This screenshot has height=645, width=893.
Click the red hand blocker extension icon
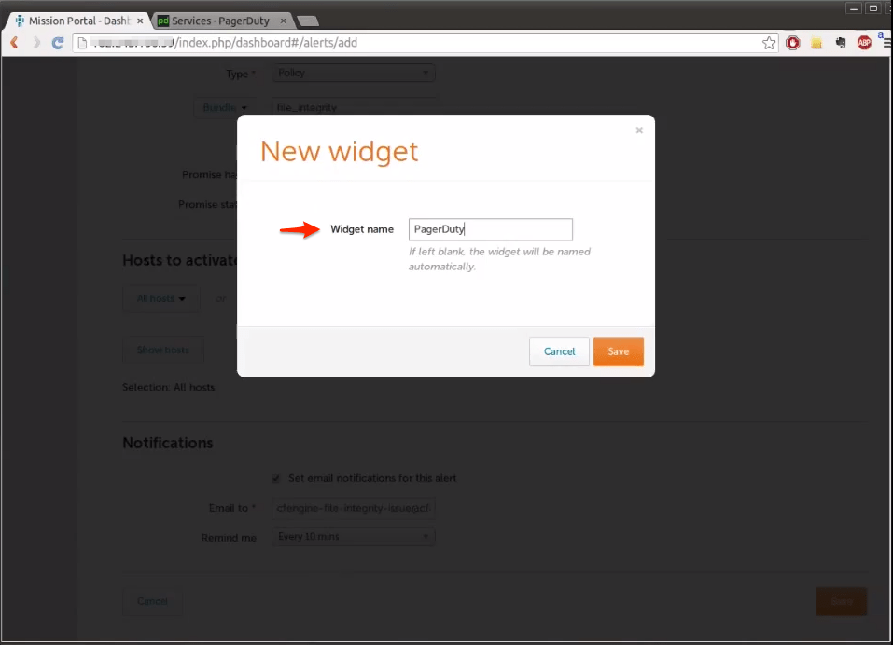pos(792,43)
